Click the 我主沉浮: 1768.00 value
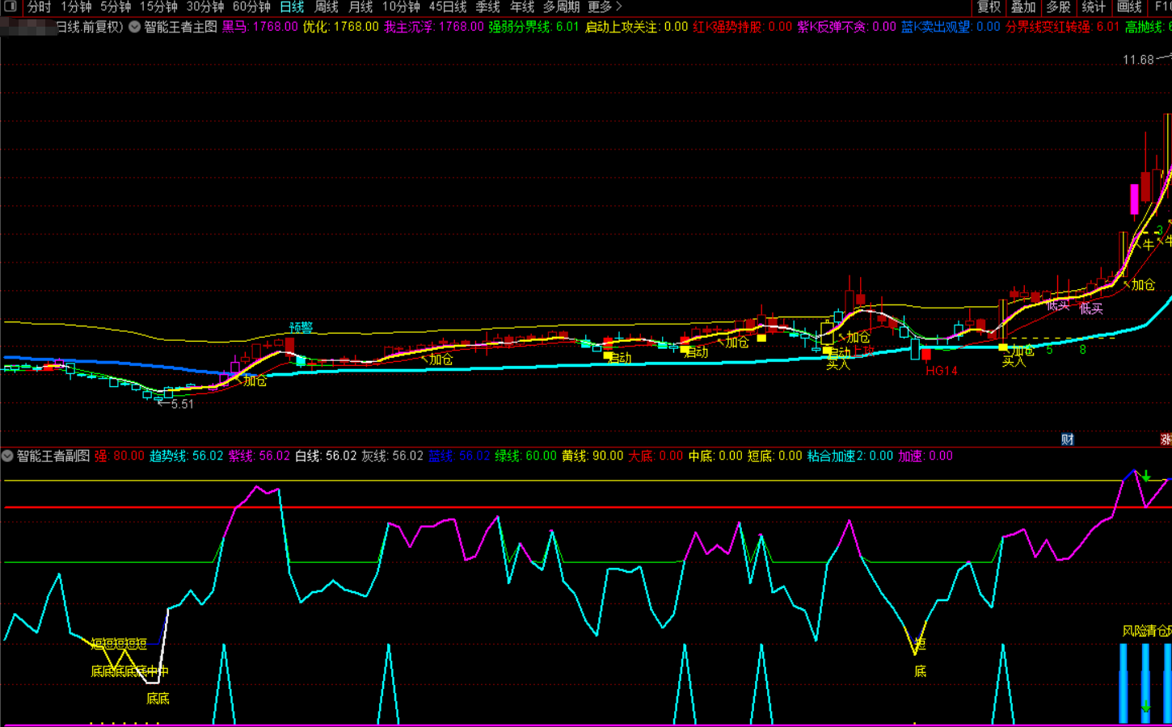This screenshot has height=727, width=1172. (433, 27)
